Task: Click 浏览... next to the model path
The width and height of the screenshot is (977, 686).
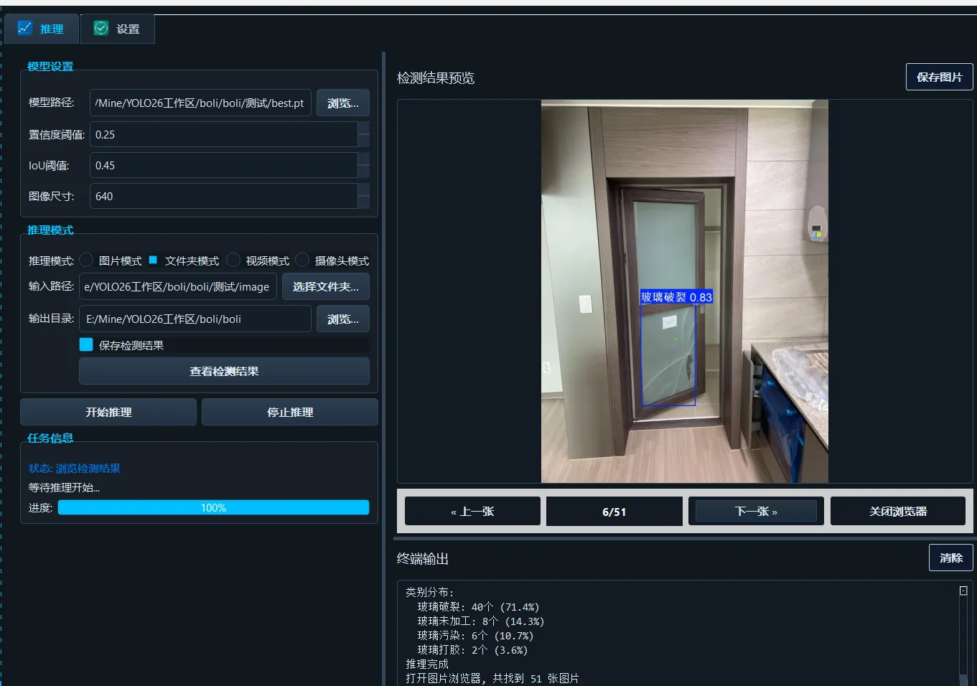Action: pos(342,103)
